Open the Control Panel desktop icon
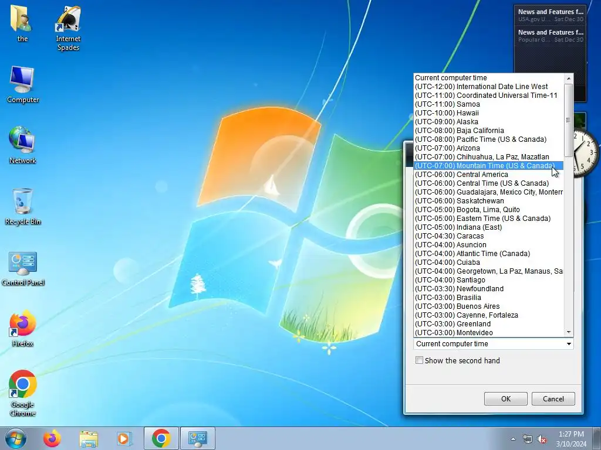 tap(23, 268)
